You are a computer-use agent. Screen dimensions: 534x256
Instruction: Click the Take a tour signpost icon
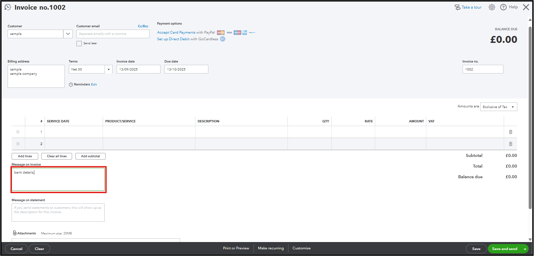[458, 7]
